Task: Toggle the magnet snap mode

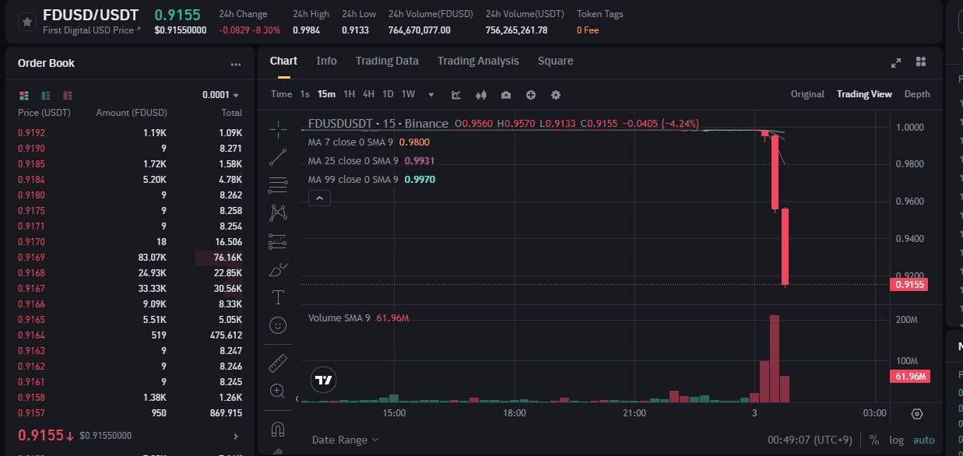Action: click(278, 429)
